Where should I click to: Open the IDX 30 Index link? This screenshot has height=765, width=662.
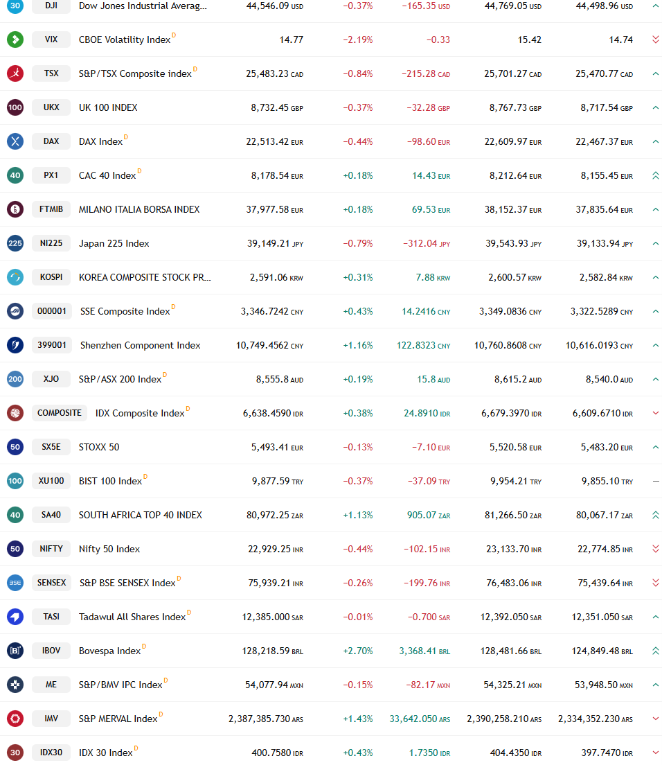pos(105,753)
